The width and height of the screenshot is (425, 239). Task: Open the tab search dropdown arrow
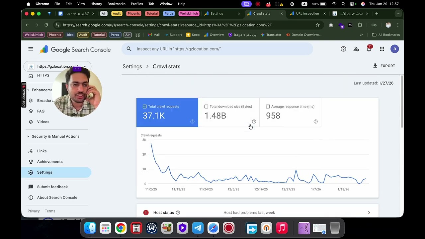398,14
